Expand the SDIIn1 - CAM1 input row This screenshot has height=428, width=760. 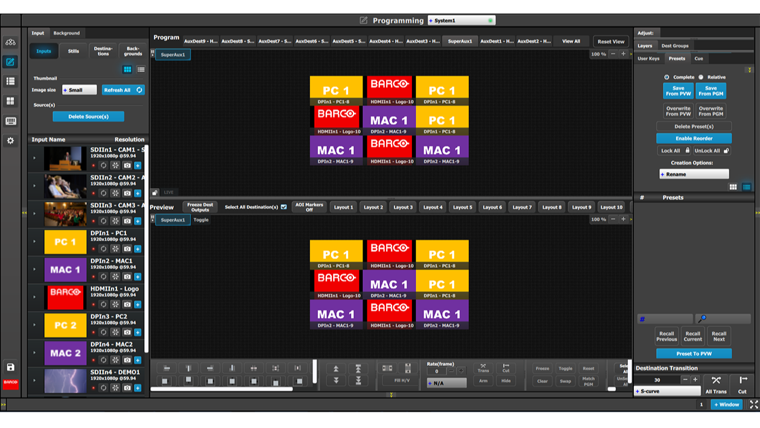34,158
